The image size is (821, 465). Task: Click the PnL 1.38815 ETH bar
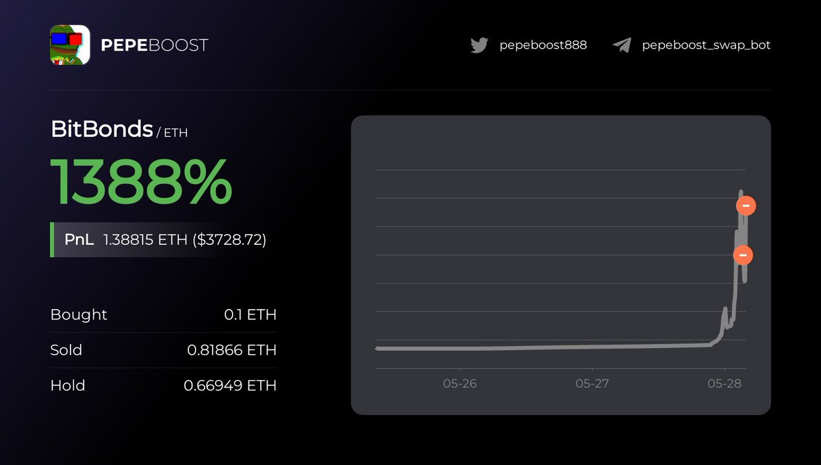pos(160,239)
